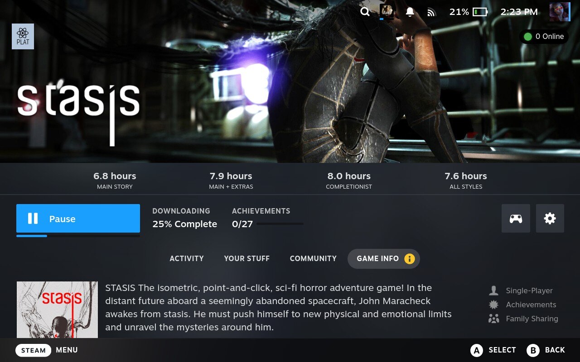The width and height of the screenshot is (580, 362).
Task: Click the STASIS cover art thumbnail
Action: [x=57, y=310]
